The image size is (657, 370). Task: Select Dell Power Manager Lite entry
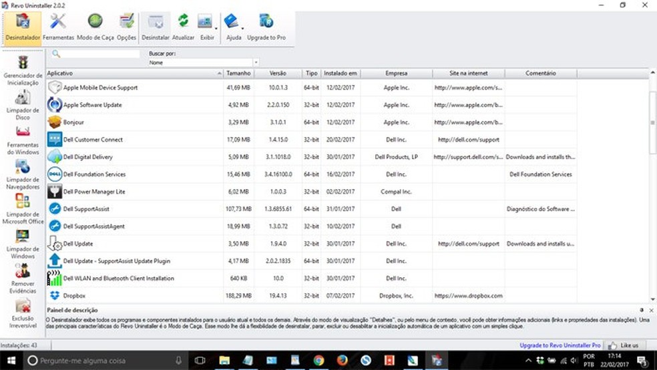[x=311, y=192]
